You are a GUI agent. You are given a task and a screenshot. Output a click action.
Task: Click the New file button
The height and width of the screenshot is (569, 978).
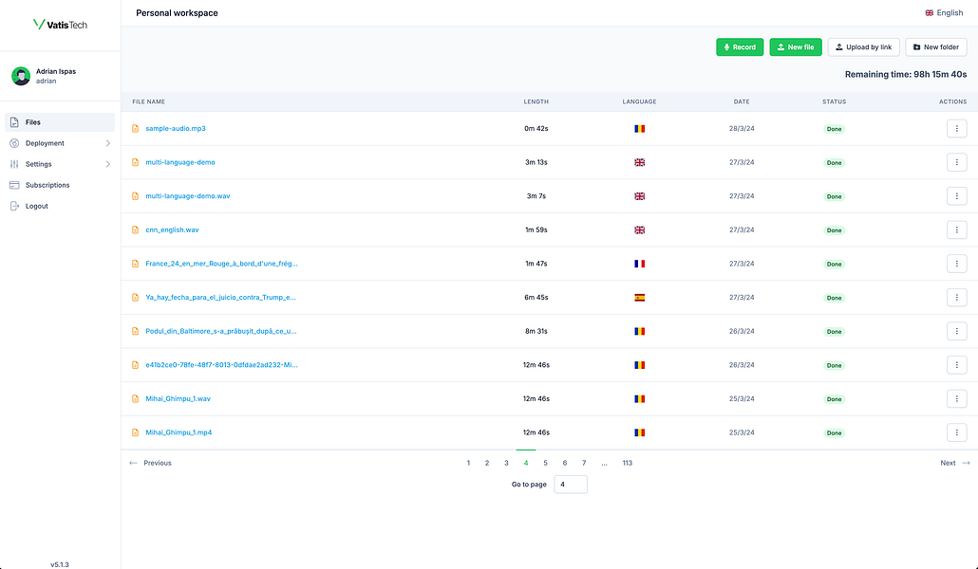click(796, 46)
